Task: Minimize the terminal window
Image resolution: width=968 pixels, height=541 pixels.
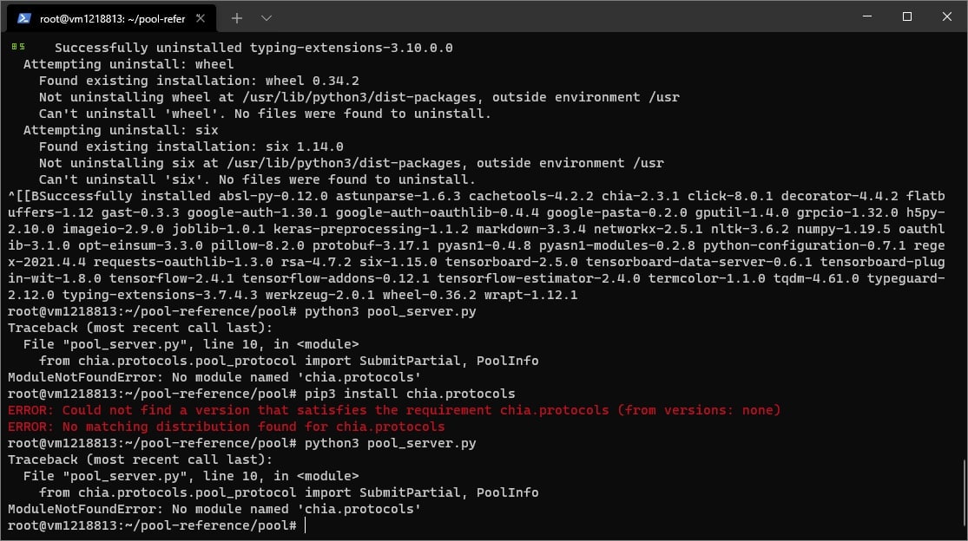Action: [x=866, y=16]
